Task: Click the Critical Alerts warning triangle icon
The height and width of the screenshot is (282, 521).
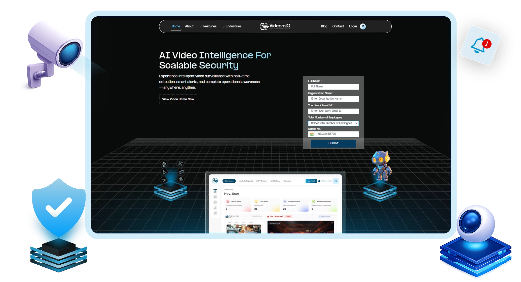Action: tap(228, 202)
